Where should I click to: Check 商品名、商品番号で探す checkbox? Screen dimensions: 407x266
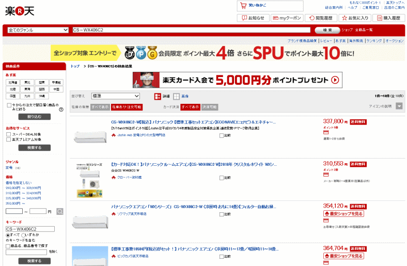coord(8,246)
